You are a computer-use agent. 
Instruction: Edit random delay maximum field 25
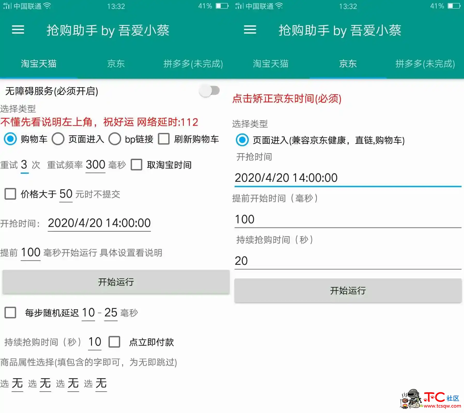click(111, 313)
